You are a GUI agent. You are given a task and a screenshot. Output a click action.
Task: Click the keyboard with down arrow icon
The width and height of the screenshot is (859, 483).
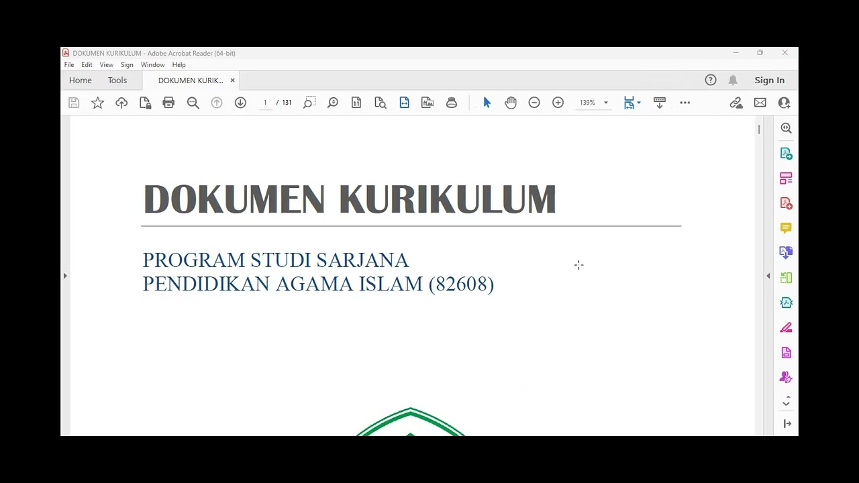click(x=660, y=103)
